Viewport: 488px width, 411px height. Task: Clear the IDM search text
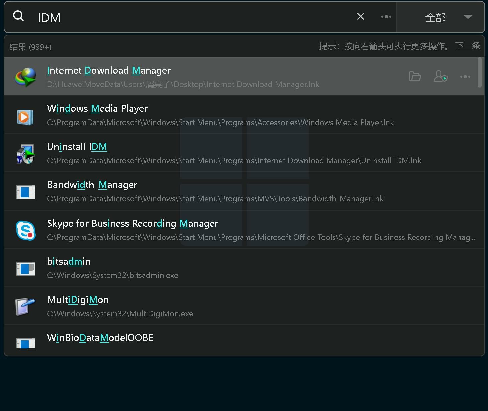pos(360,16)
